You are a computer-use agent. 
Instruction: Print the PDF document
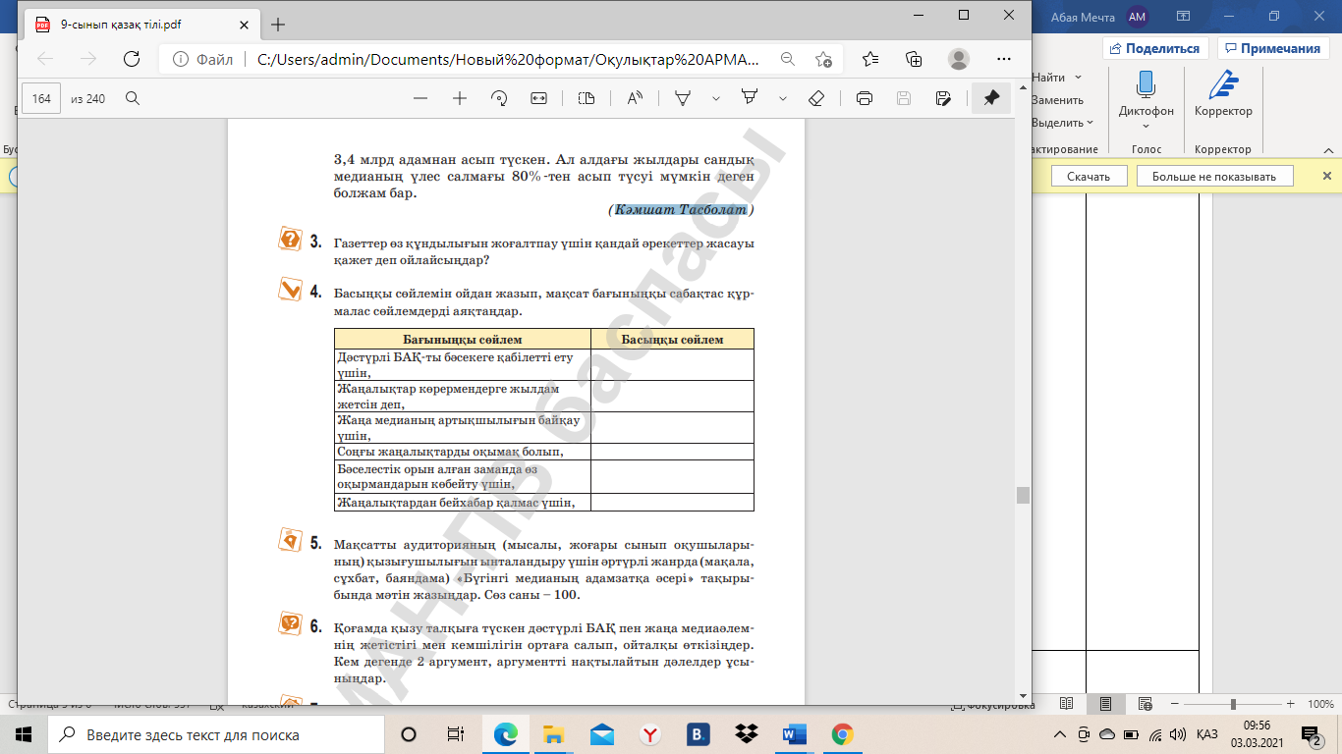[865, 98]
